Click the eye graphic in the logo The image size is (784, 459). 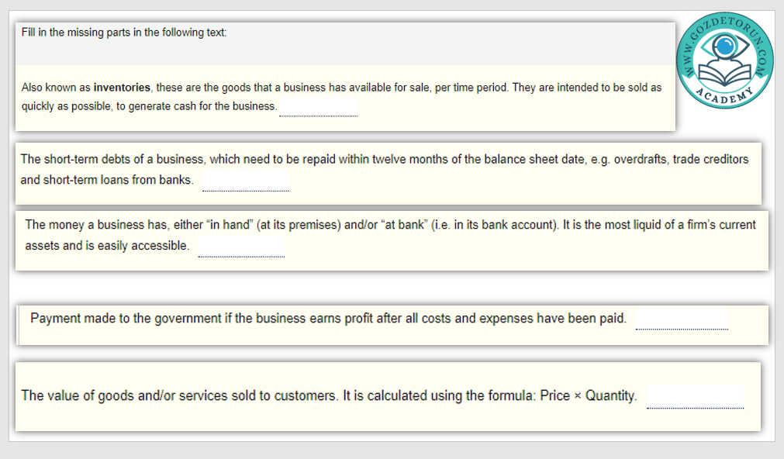tap(725, 47)
